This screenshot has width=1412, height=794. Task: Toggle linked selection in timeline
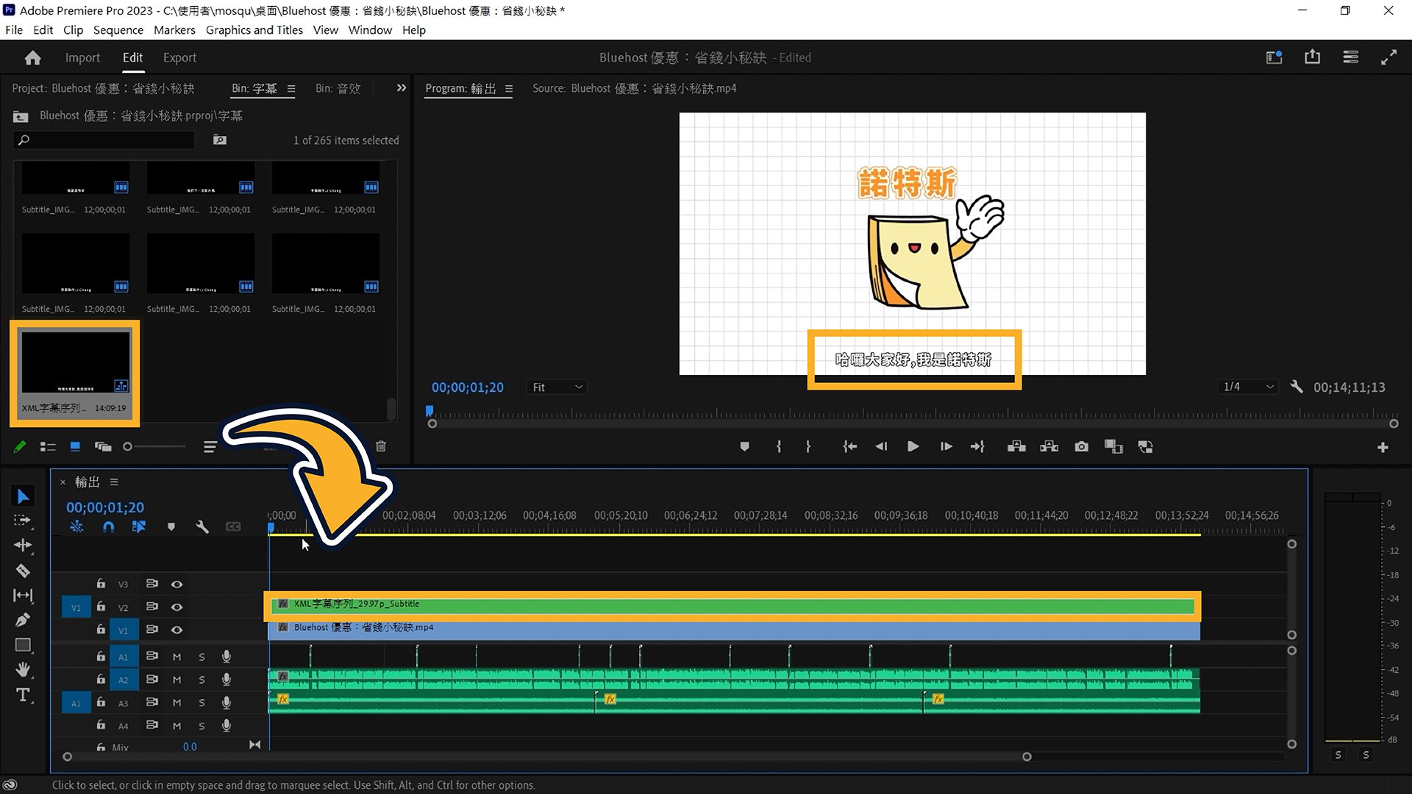pos(139,526)
